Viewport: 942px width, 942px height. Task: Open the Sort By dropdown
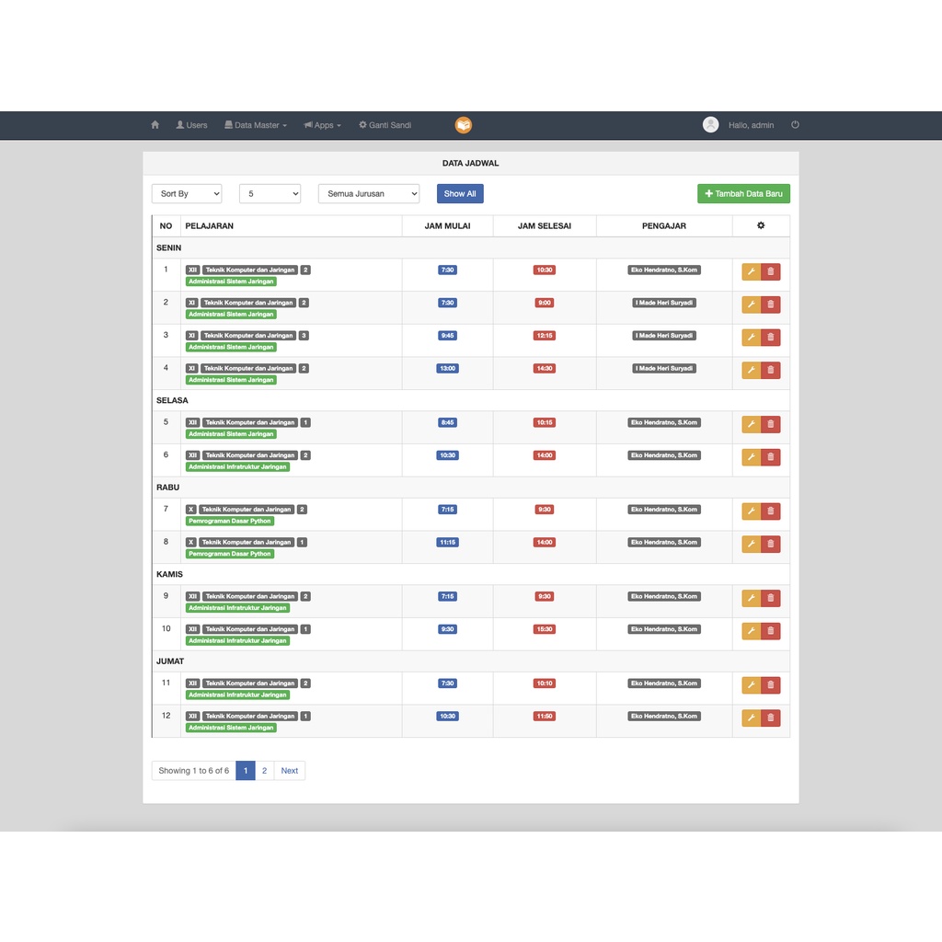(x=187, y=193)
